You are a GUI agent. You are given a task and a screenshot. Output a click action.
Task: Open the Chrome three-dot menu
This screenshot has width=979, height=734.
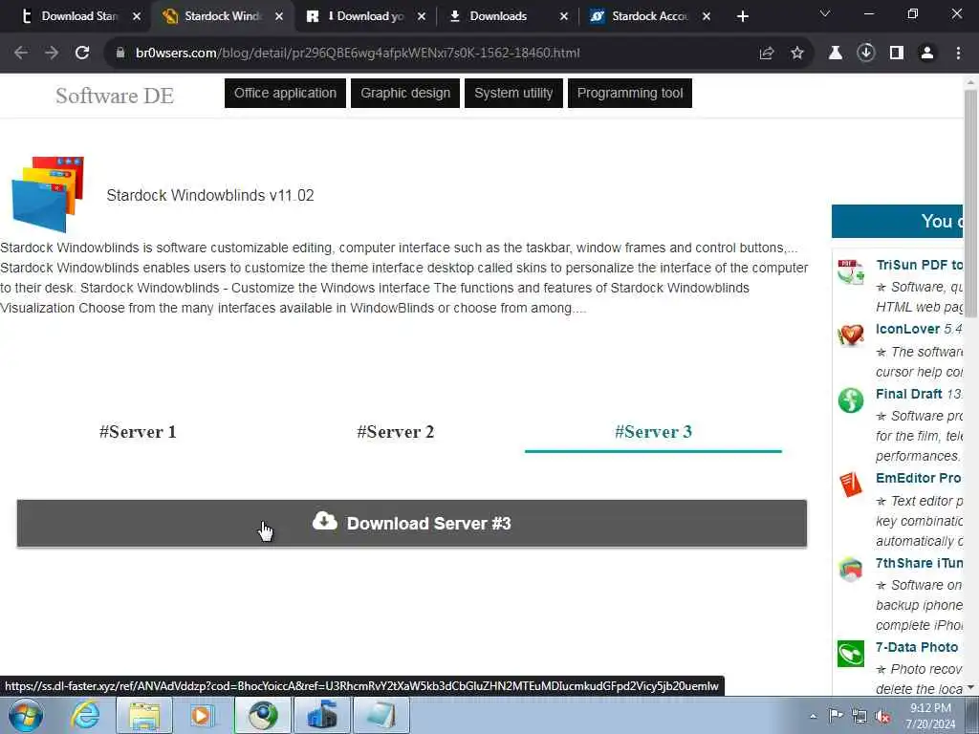(x=958, y=54)
